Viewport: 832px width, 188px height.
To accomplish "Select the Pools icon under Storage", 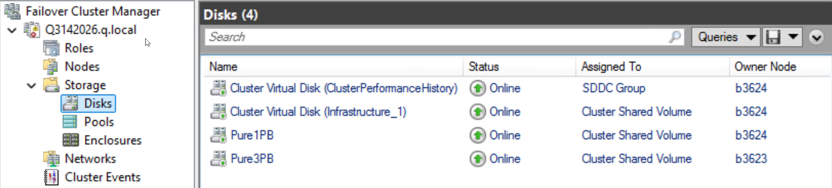I will [x=70, y=122].
